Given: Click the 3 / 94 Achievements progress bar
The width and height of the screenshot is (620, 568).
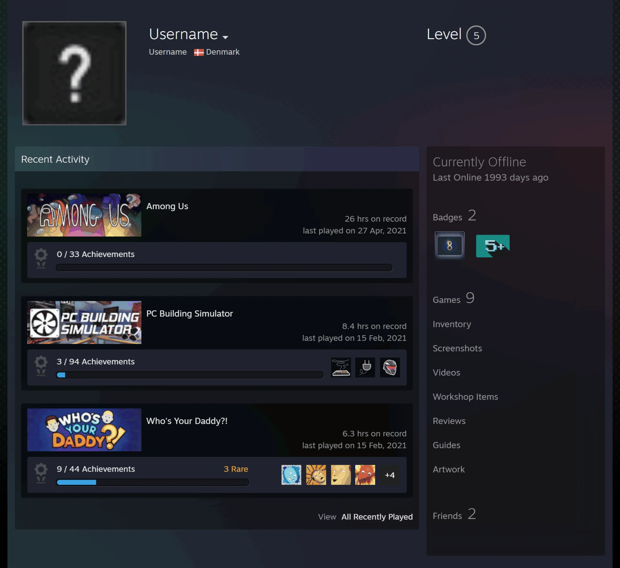Looking at the screenshot, I should coord(190,375).
